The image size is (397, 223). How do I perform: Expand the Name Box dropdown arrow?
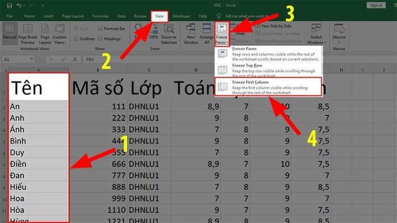(x=32, y=59)
